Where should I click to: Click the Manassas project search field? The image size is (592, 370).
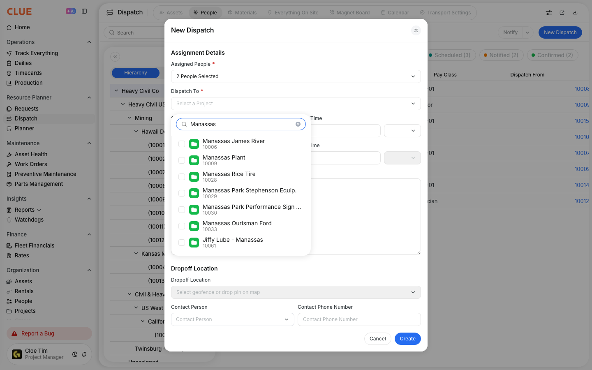pos(241,124)
